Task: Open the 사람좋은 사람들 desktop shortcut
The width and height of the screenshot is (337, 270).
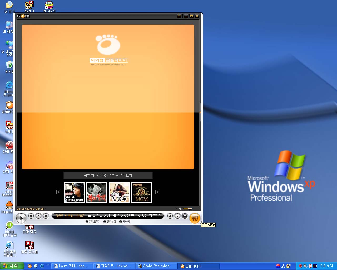Action: click(x=9, y=249)
